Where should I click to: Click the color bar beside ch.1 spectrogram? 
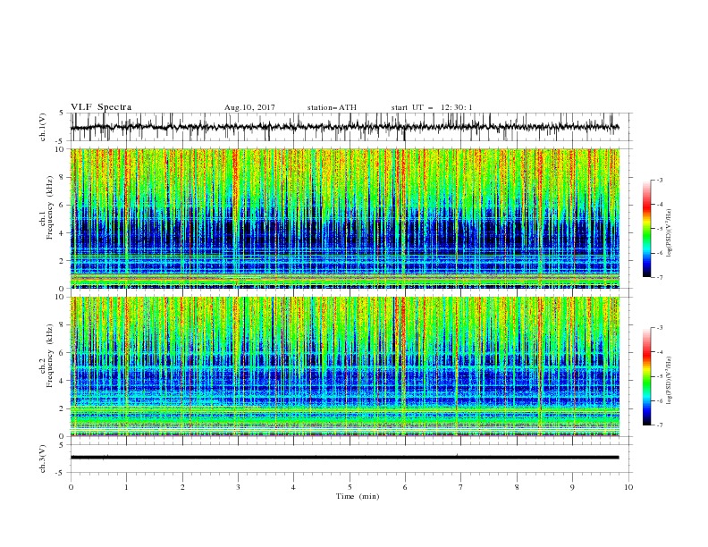[647, 228]
